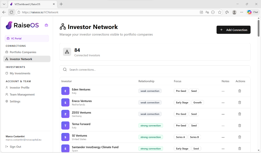Click the split screen icon in address bar

[x=201, y=12]
